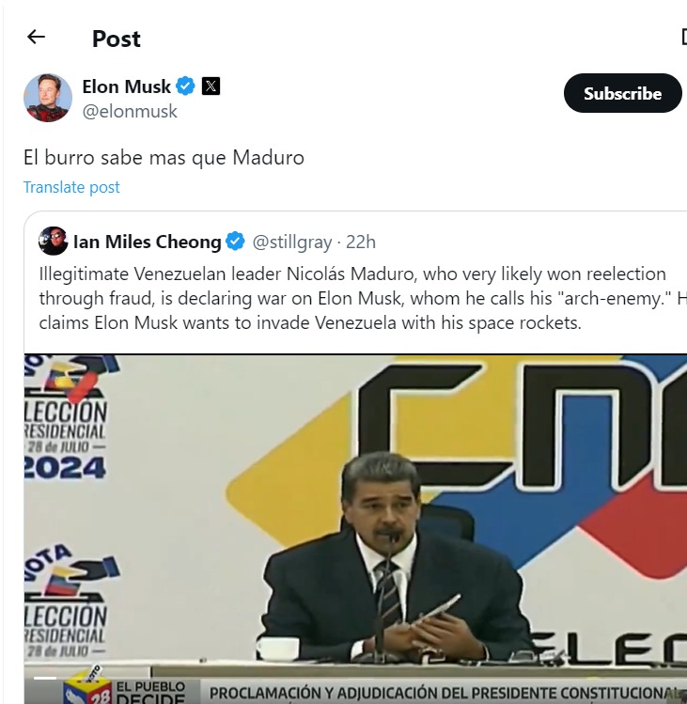Open Ian Miles Cheong's avatar
The image size is (687, 704).
(x=53, y=242)
